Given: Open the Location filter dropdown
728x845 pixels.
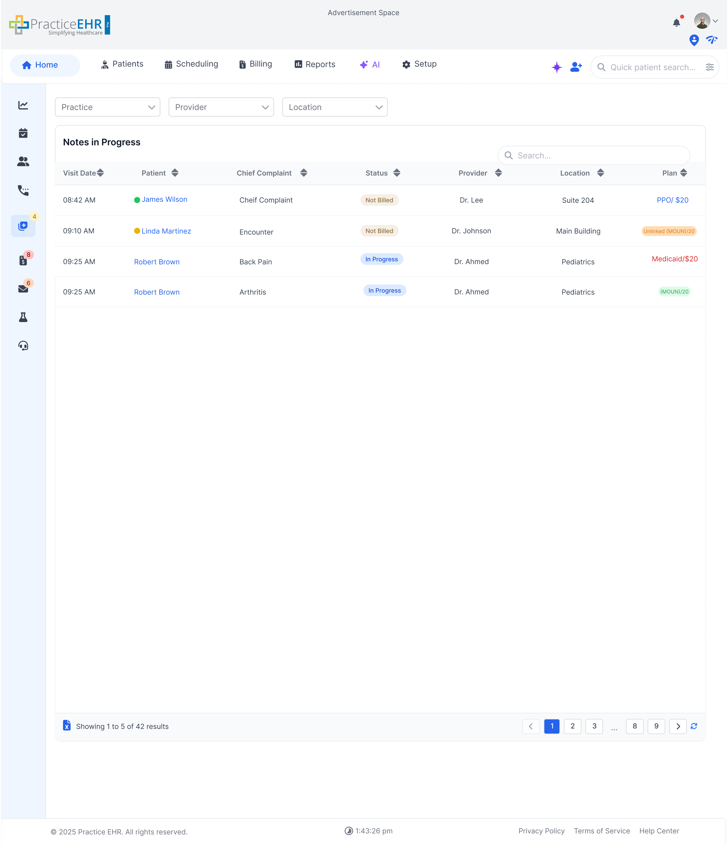Looking at the screenshot, I should coord(335,107).
